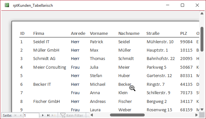Jump to last page navigation button
The width and height of the screenshot is (206, 119).
pyautogui.click(x=48, y=115)
